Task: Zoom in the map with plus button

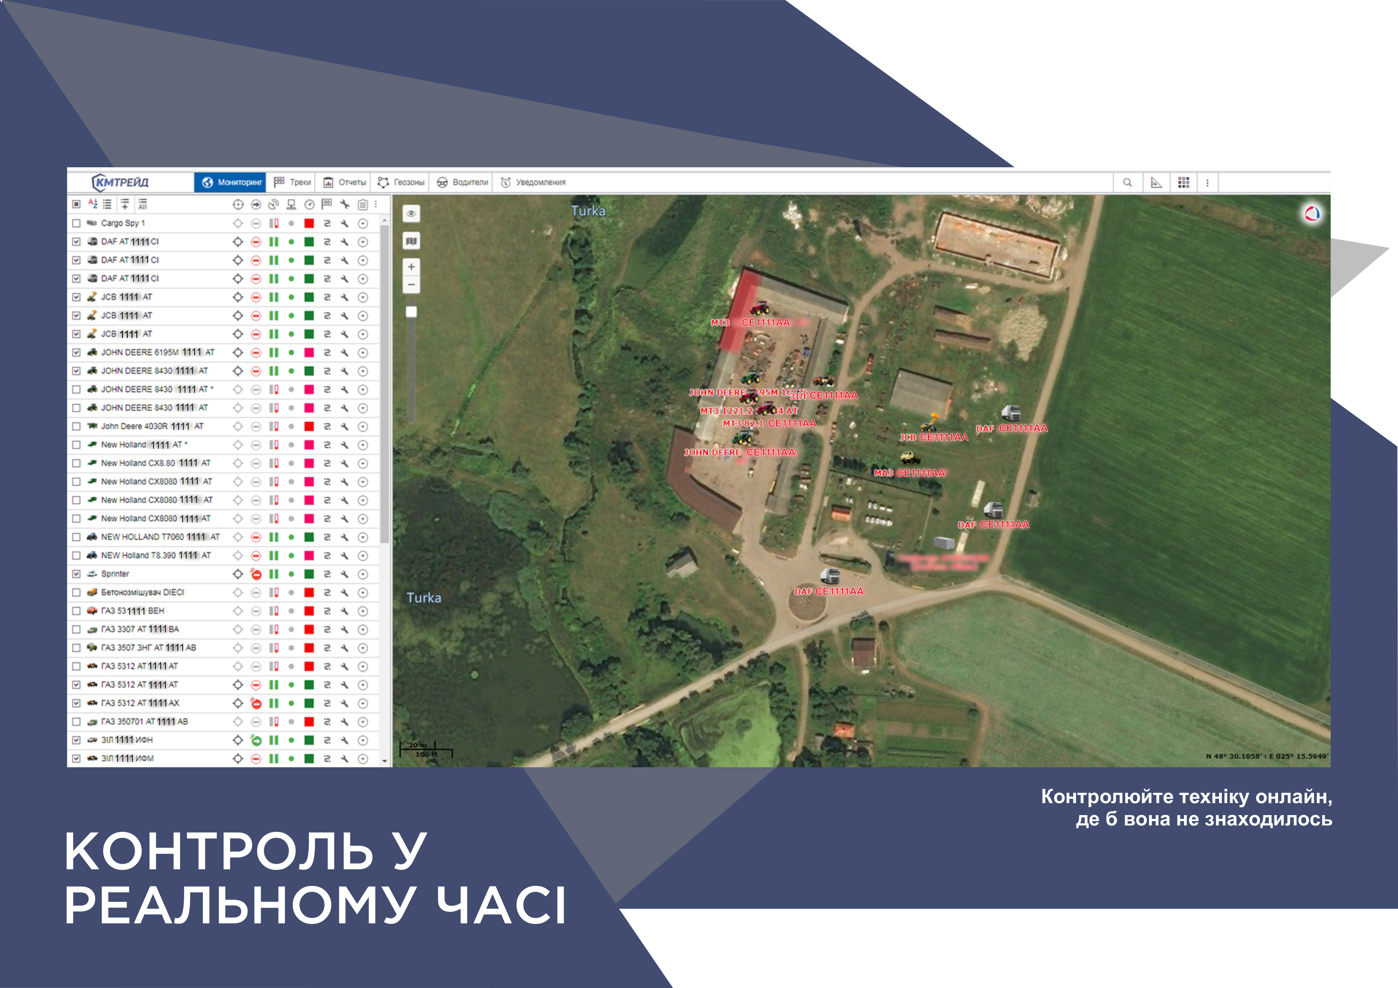Action: pyautogui.click(x=412, y=267)
